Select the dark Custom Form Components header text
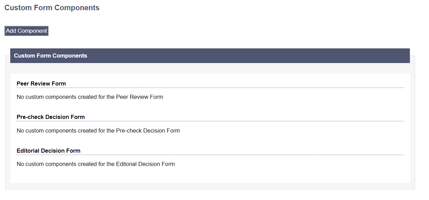 pos(50,56)
